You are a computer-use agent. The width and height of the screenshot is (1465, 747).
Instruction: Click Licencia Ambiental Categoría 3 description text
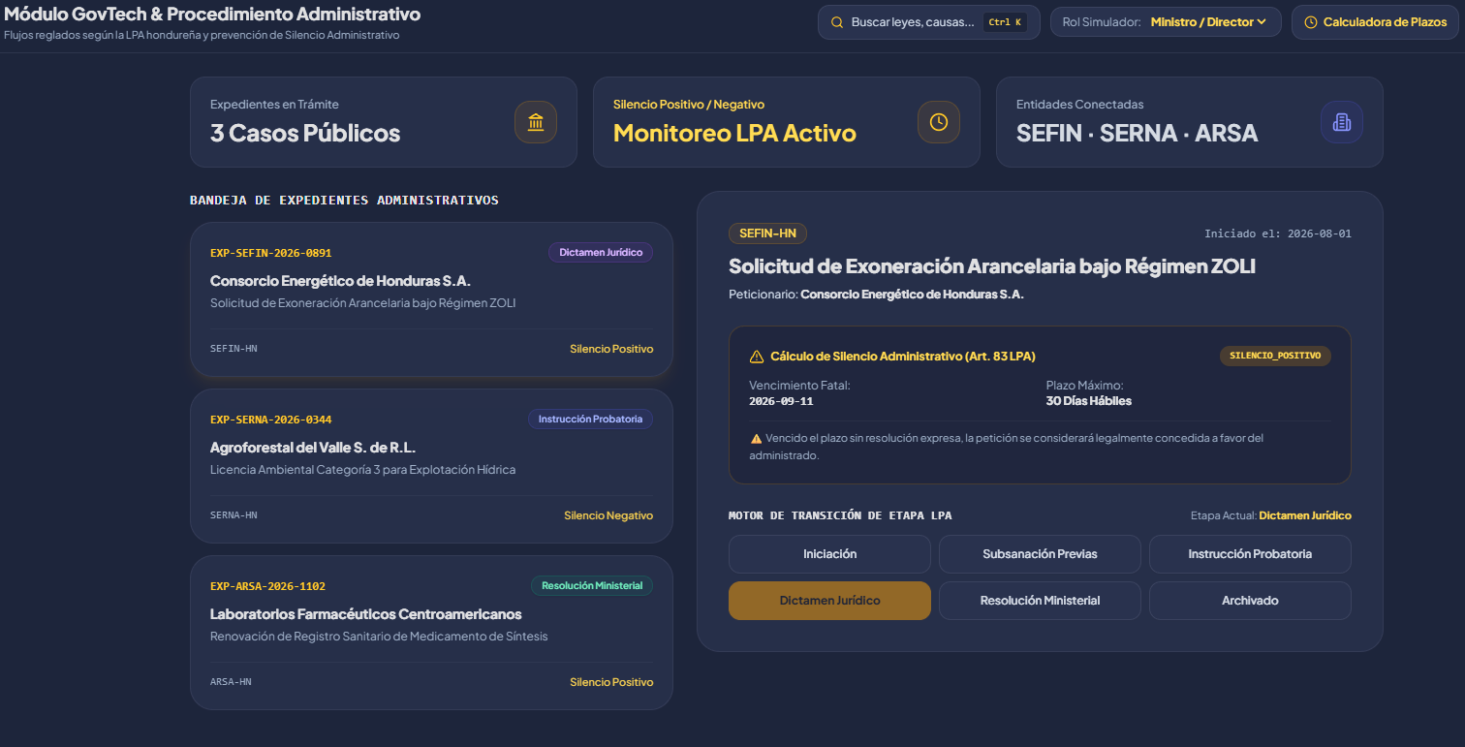(x=362, y=470)
